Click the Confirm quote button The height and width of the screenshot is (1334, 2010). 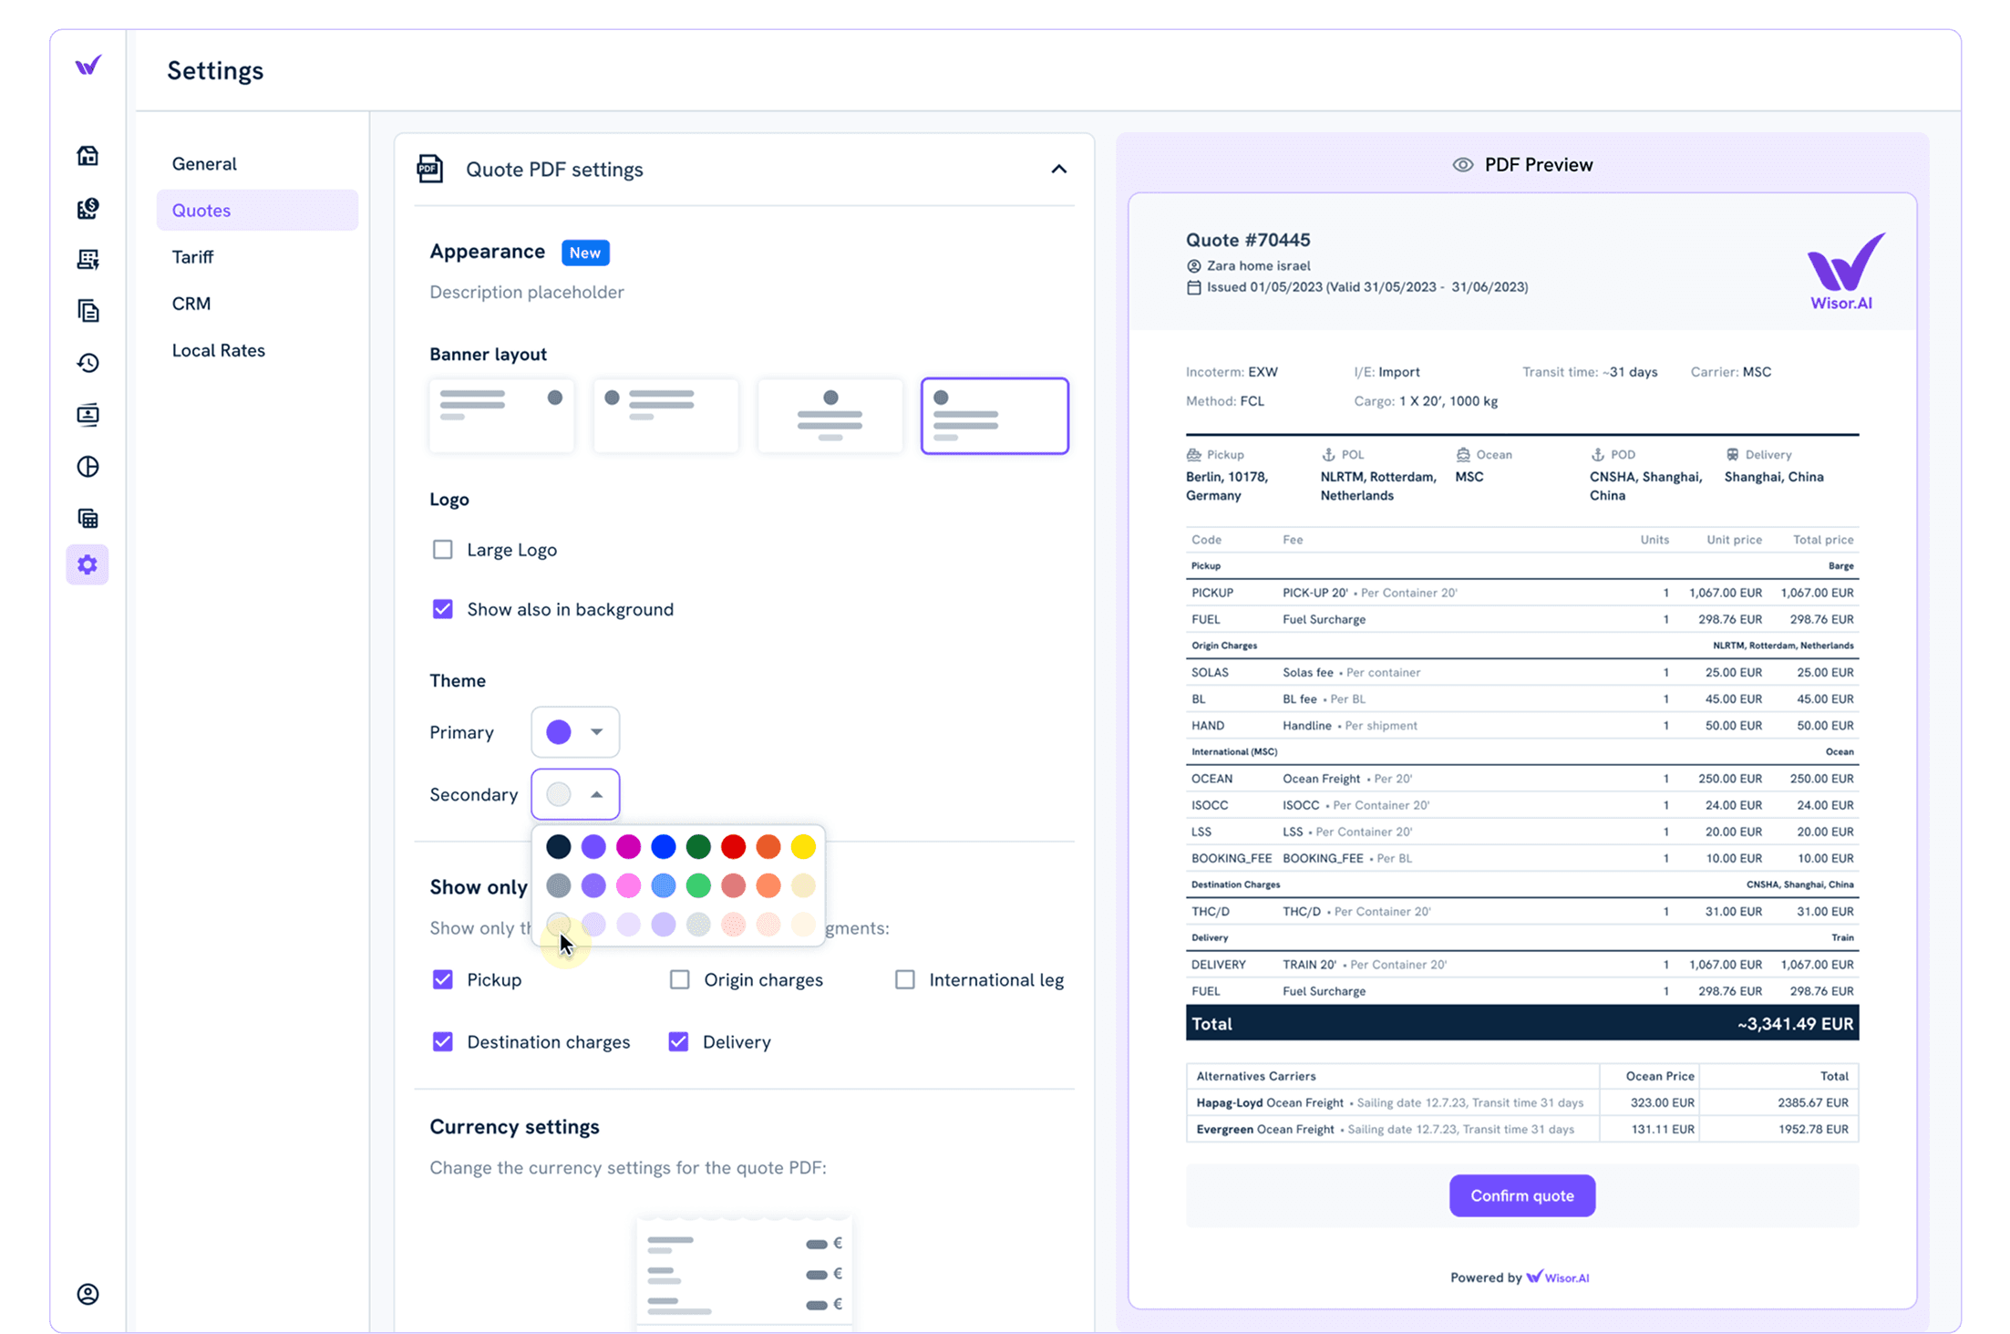click(x=1521, y=1195)
